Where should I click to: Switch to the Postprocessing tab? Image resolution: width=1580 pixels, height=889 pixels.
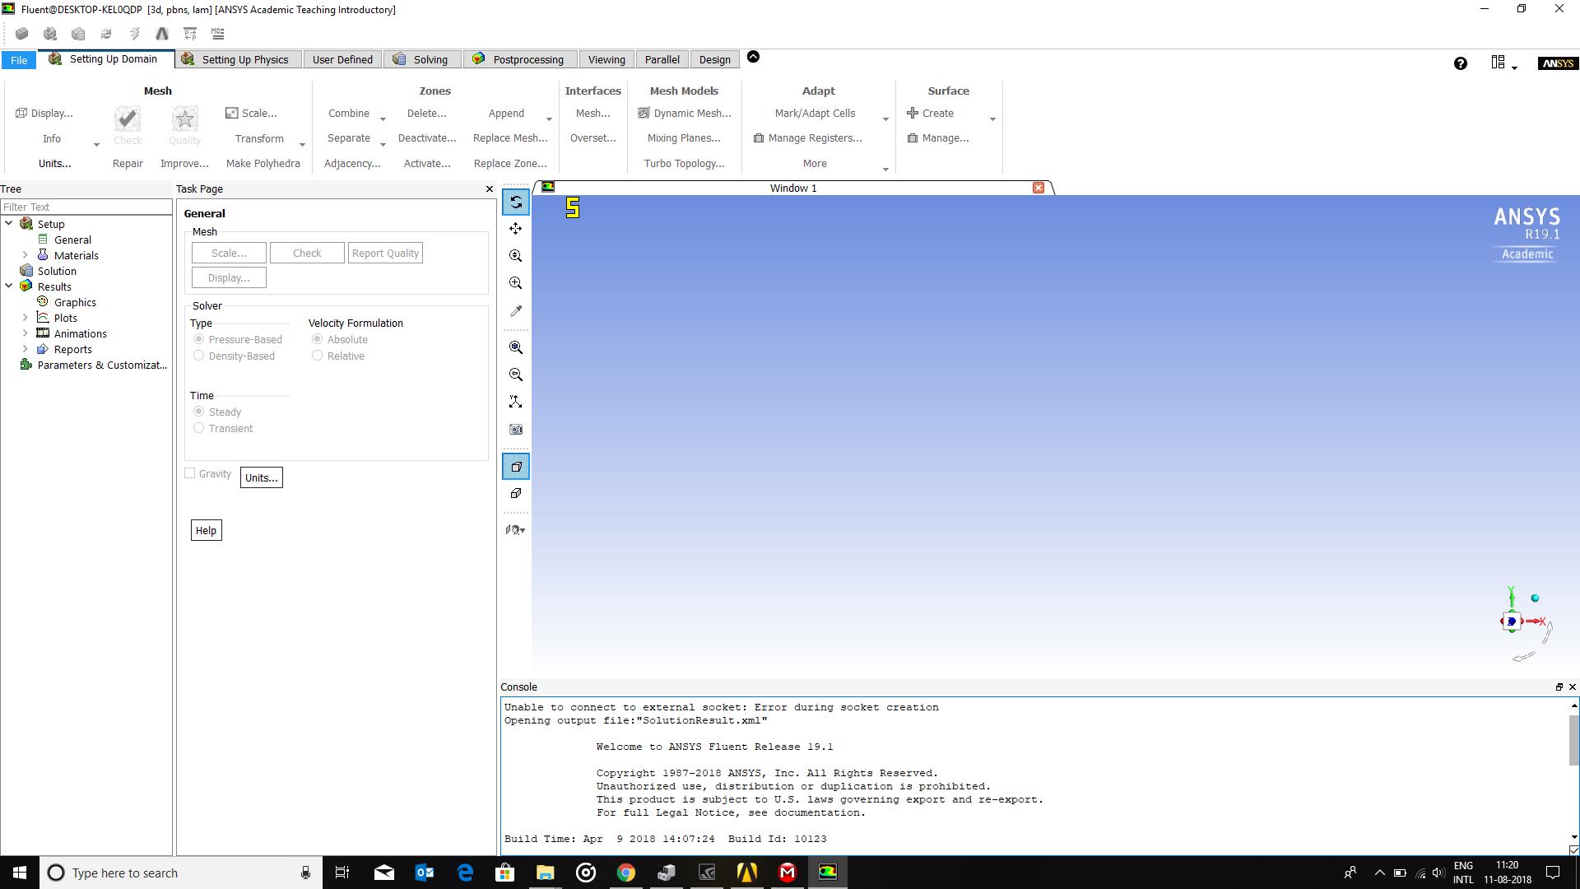pyautogui.click(x=527, y=59)
